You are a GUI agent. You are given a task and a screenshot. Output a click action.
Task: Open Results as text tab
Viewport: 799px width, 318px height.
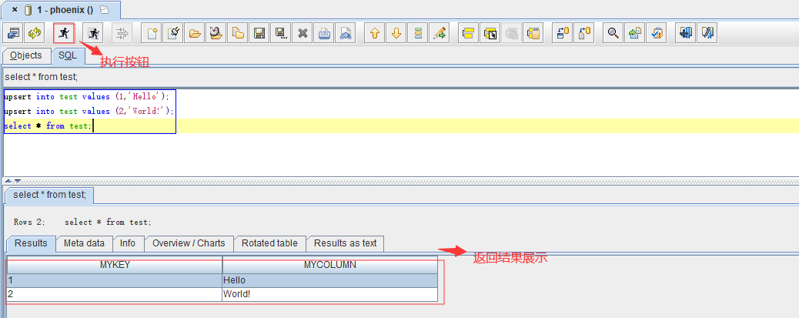(346, 243)
